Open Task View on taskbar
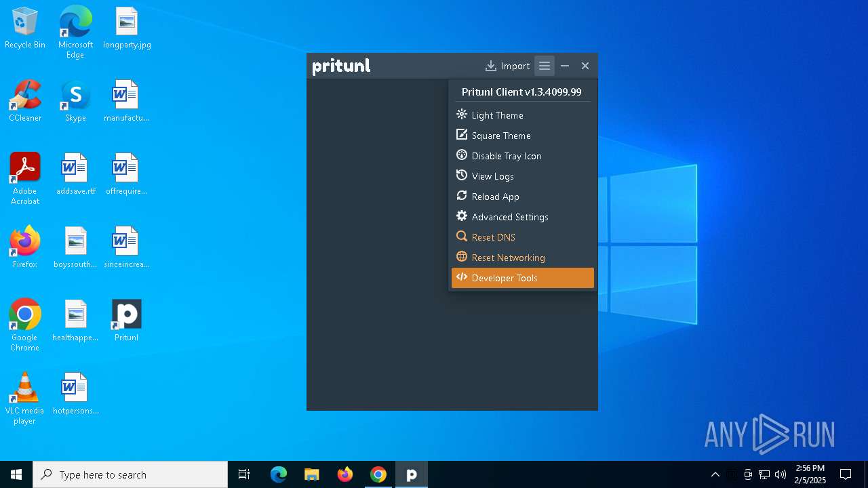 tap(244, 474)
